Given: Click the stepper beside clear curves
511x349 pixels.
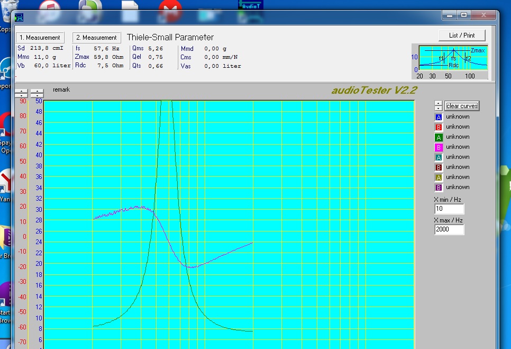Looking at the screenshot, I should [x=439, y=106].
